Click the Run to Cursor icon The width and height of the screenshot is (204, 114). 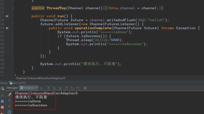point(78,88)
